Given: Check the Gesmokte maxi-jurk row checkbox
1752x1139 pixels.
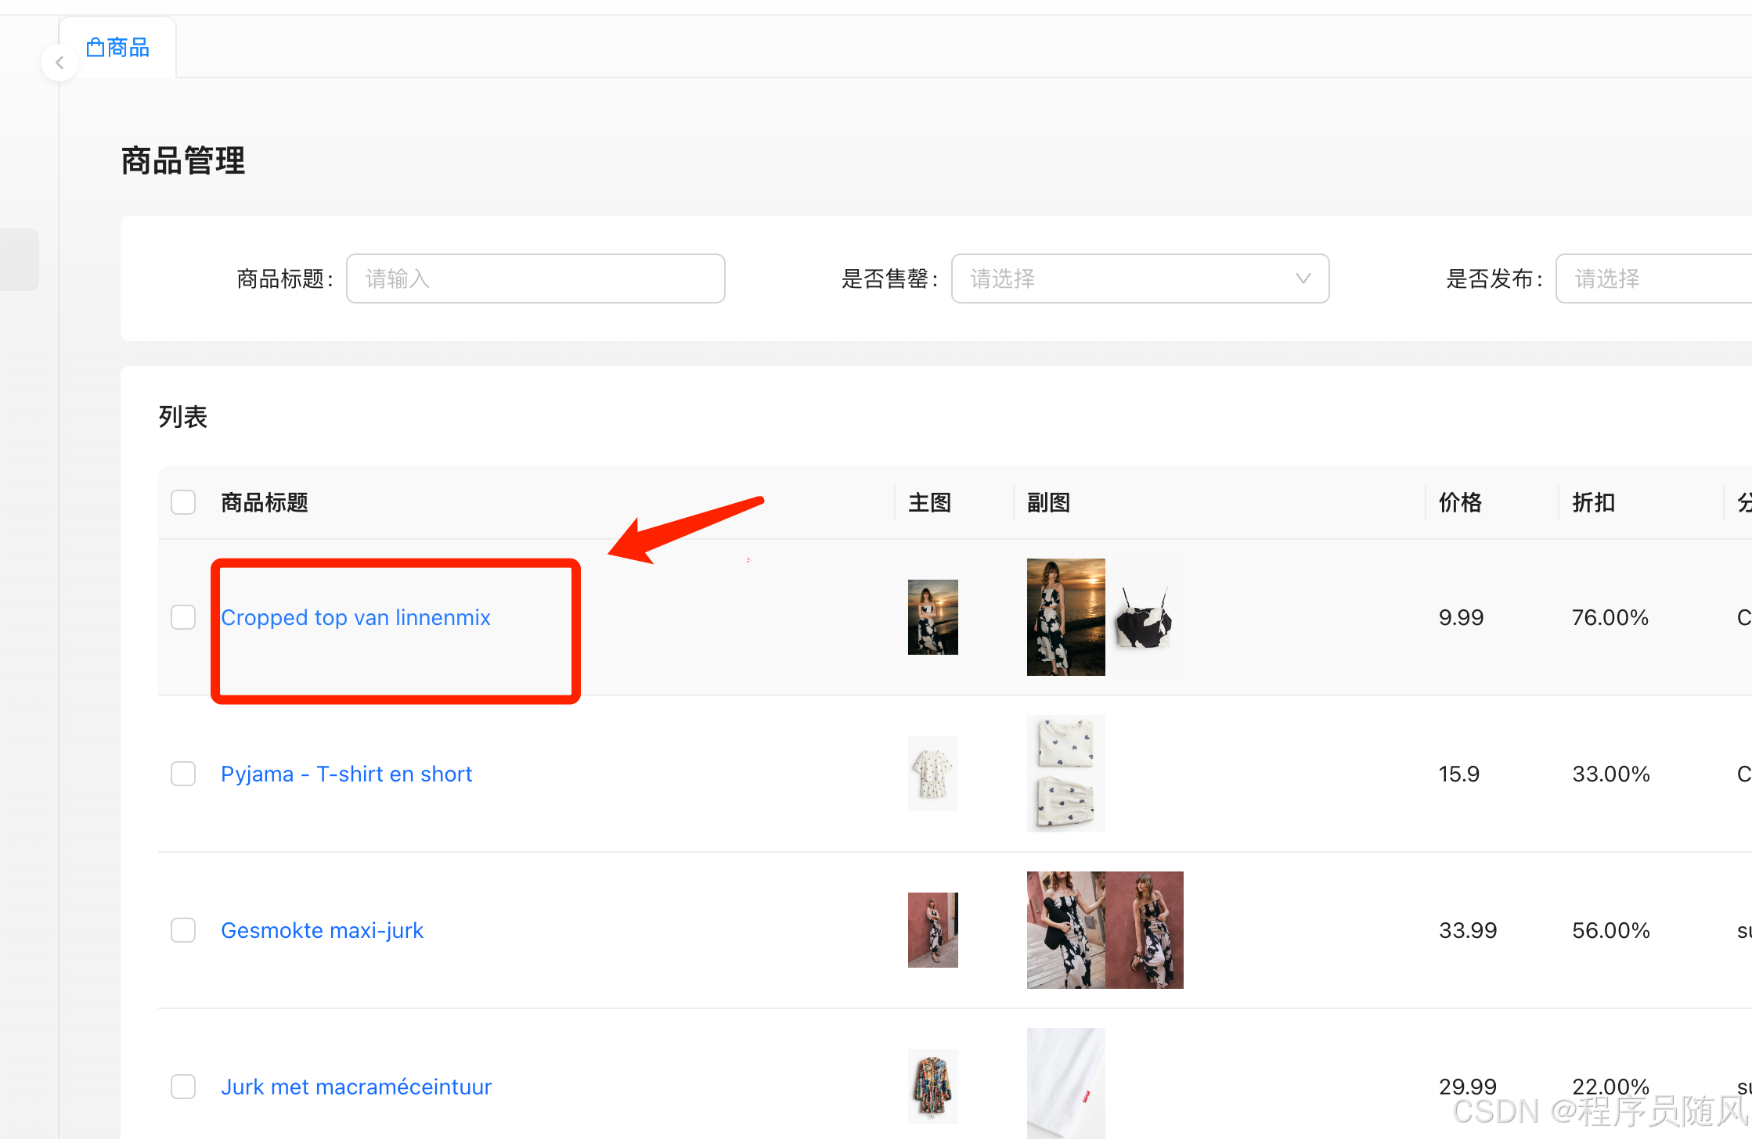Looking at the screenshot, I should 182,929.
